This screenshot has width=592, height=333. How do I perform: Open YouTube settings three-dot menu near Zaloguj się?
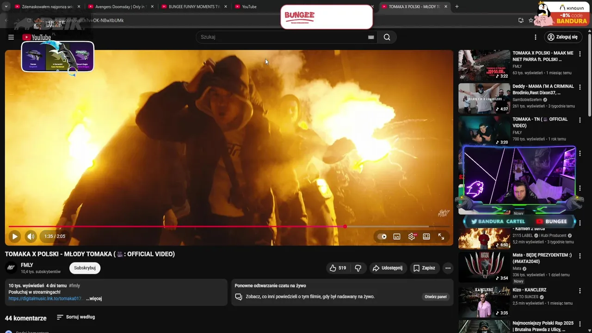tap(536, 37)
